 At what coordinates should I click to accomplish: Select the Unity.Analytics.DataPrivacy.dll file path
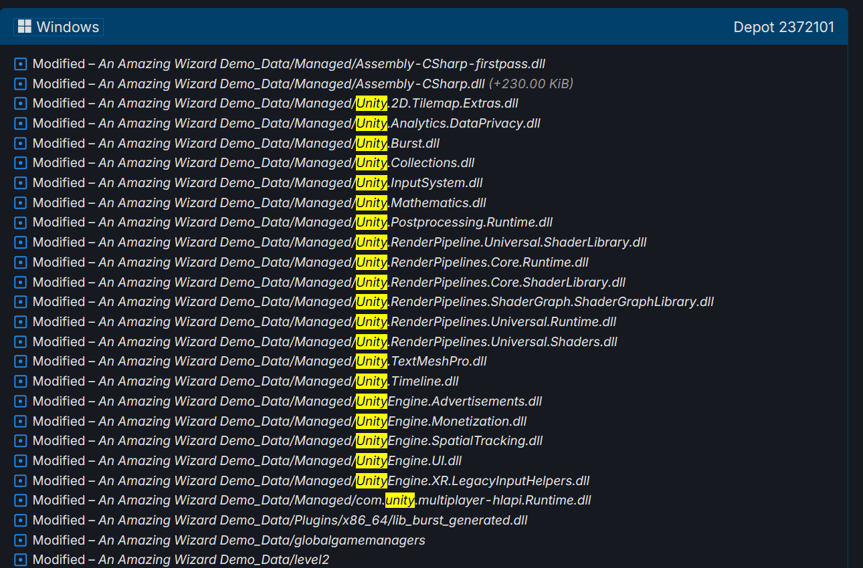[x=319, y=124]
